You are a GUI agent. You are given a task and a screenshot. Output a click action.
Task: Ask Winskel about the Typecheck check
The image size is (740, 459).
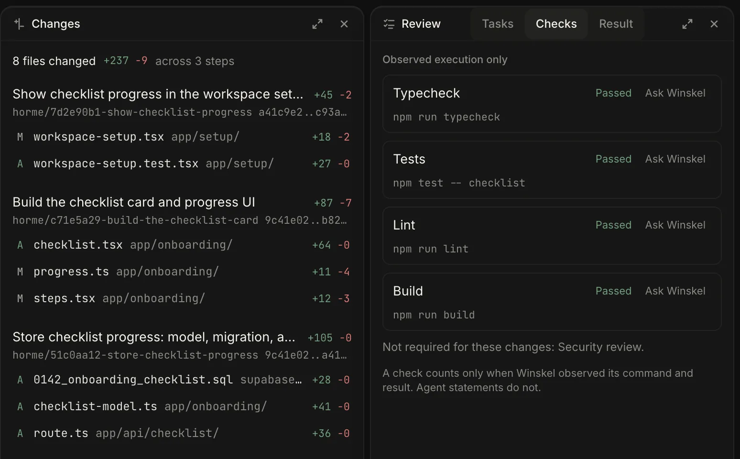(x=675, y=93)
